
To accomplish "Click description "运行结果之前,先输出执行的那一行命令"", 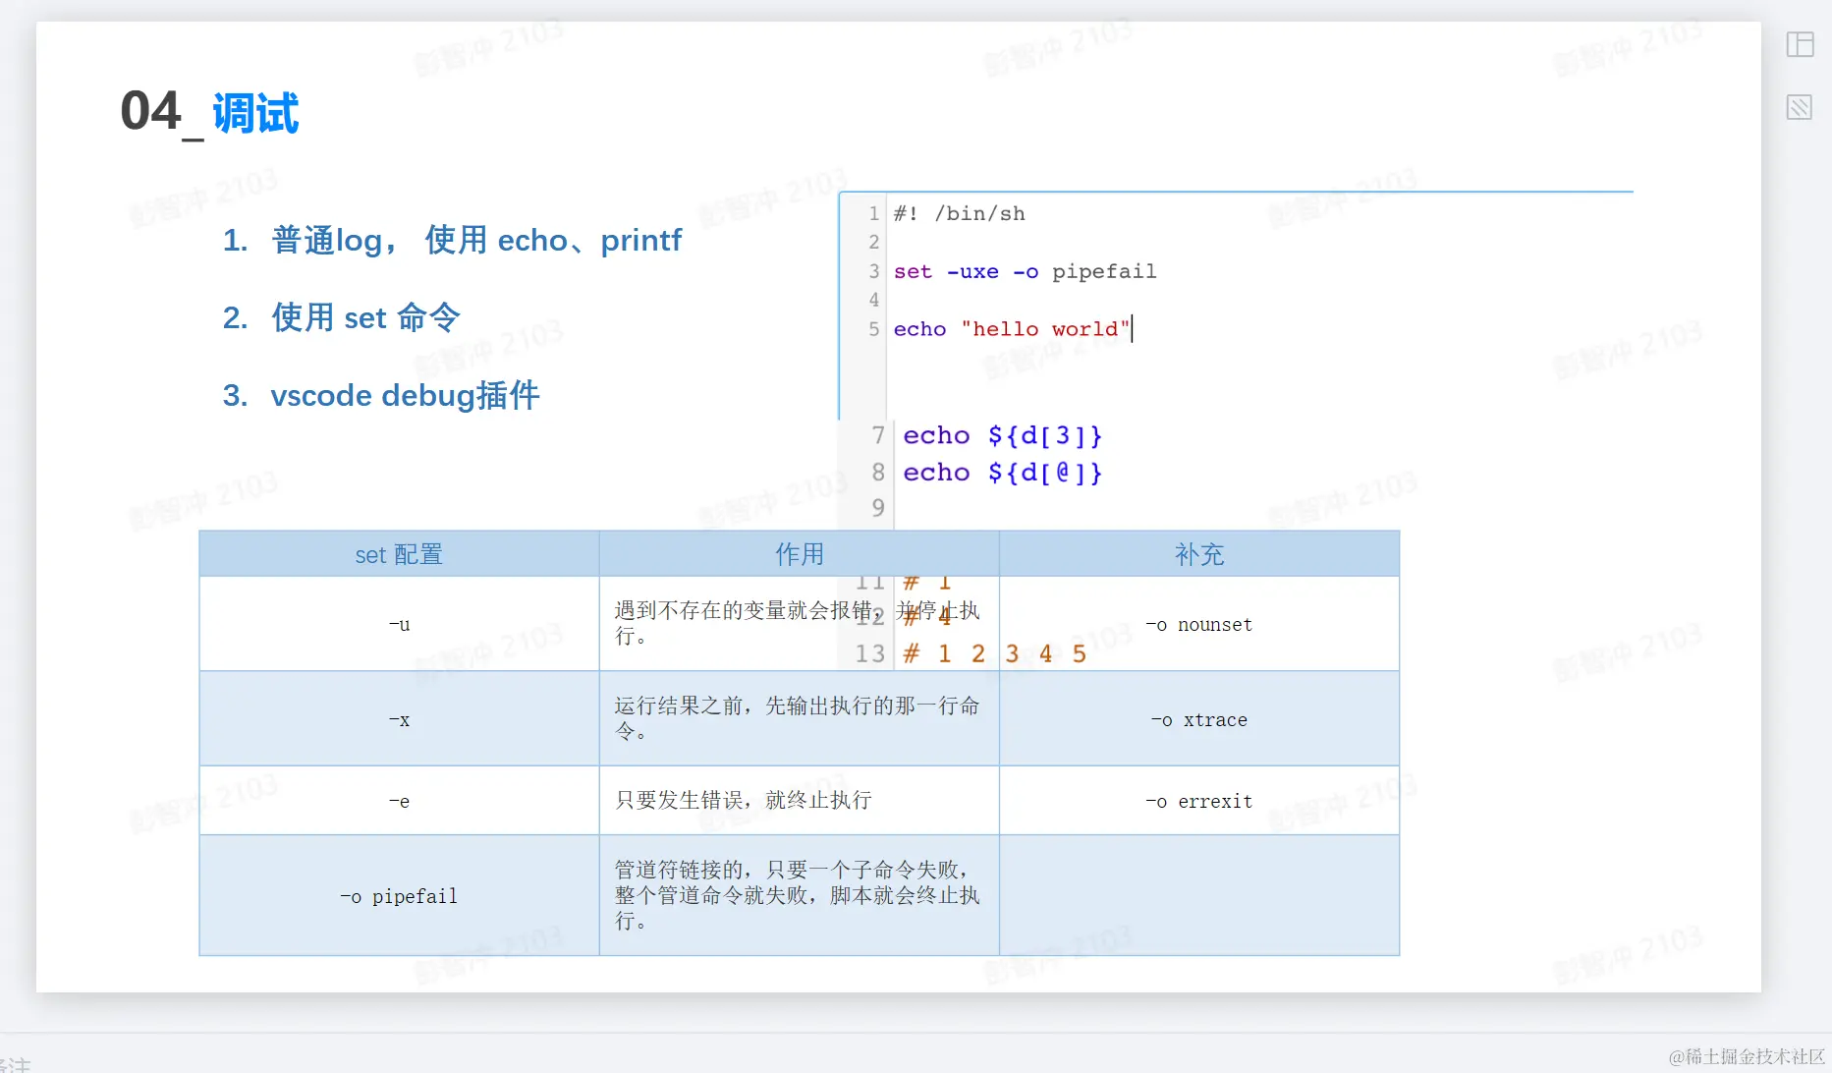I will coord(797,718).
